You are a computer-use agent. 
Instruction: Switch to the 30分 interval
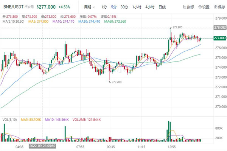click(x=124, y=7)
